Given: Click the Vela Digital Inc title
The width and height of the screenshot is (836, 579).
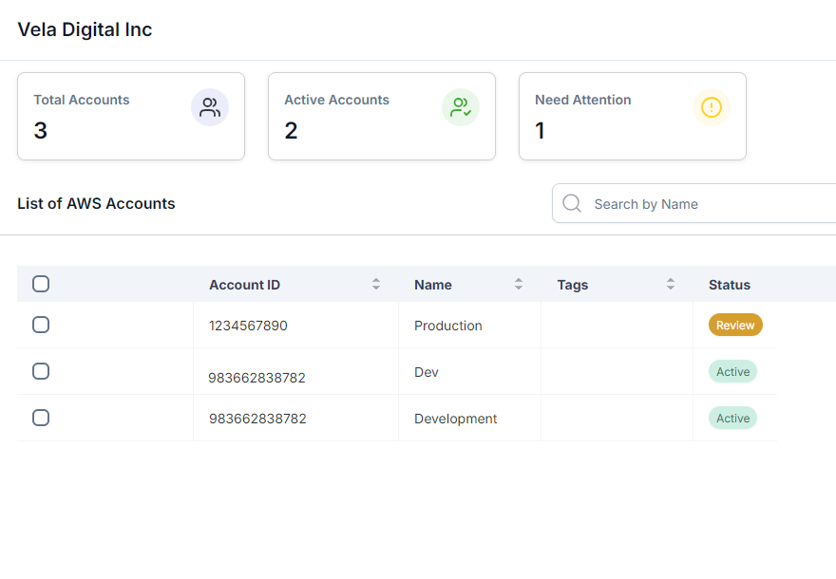Looking at the screenshot, I should click(x=85, y=29).
